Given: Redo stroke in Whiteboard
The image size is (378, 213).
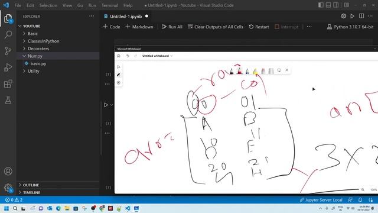Looking at the screenshot, I should pos(135,56).
